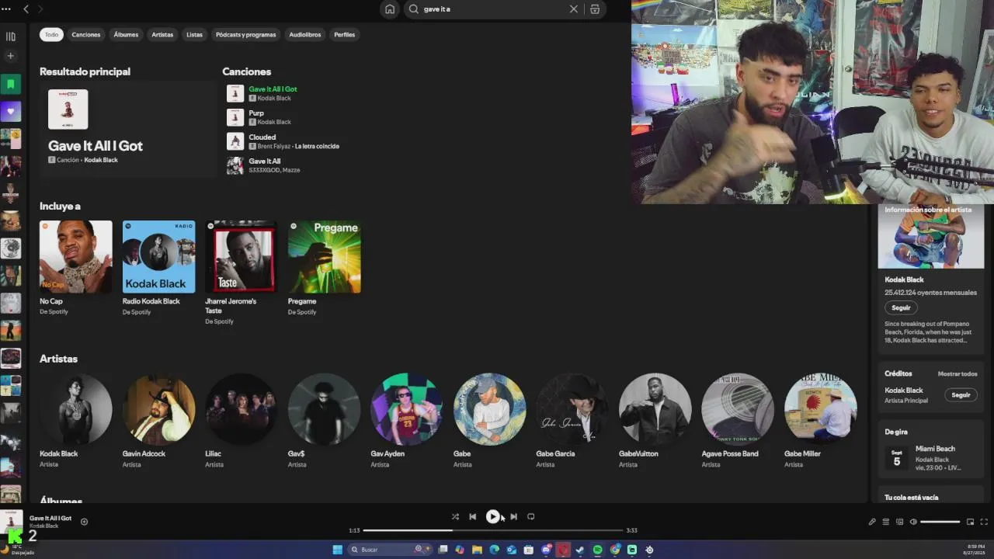Screen dimensions: 994x559
Task: Open the Gabe Miller artist result
Action: click(x=820, y=409)
